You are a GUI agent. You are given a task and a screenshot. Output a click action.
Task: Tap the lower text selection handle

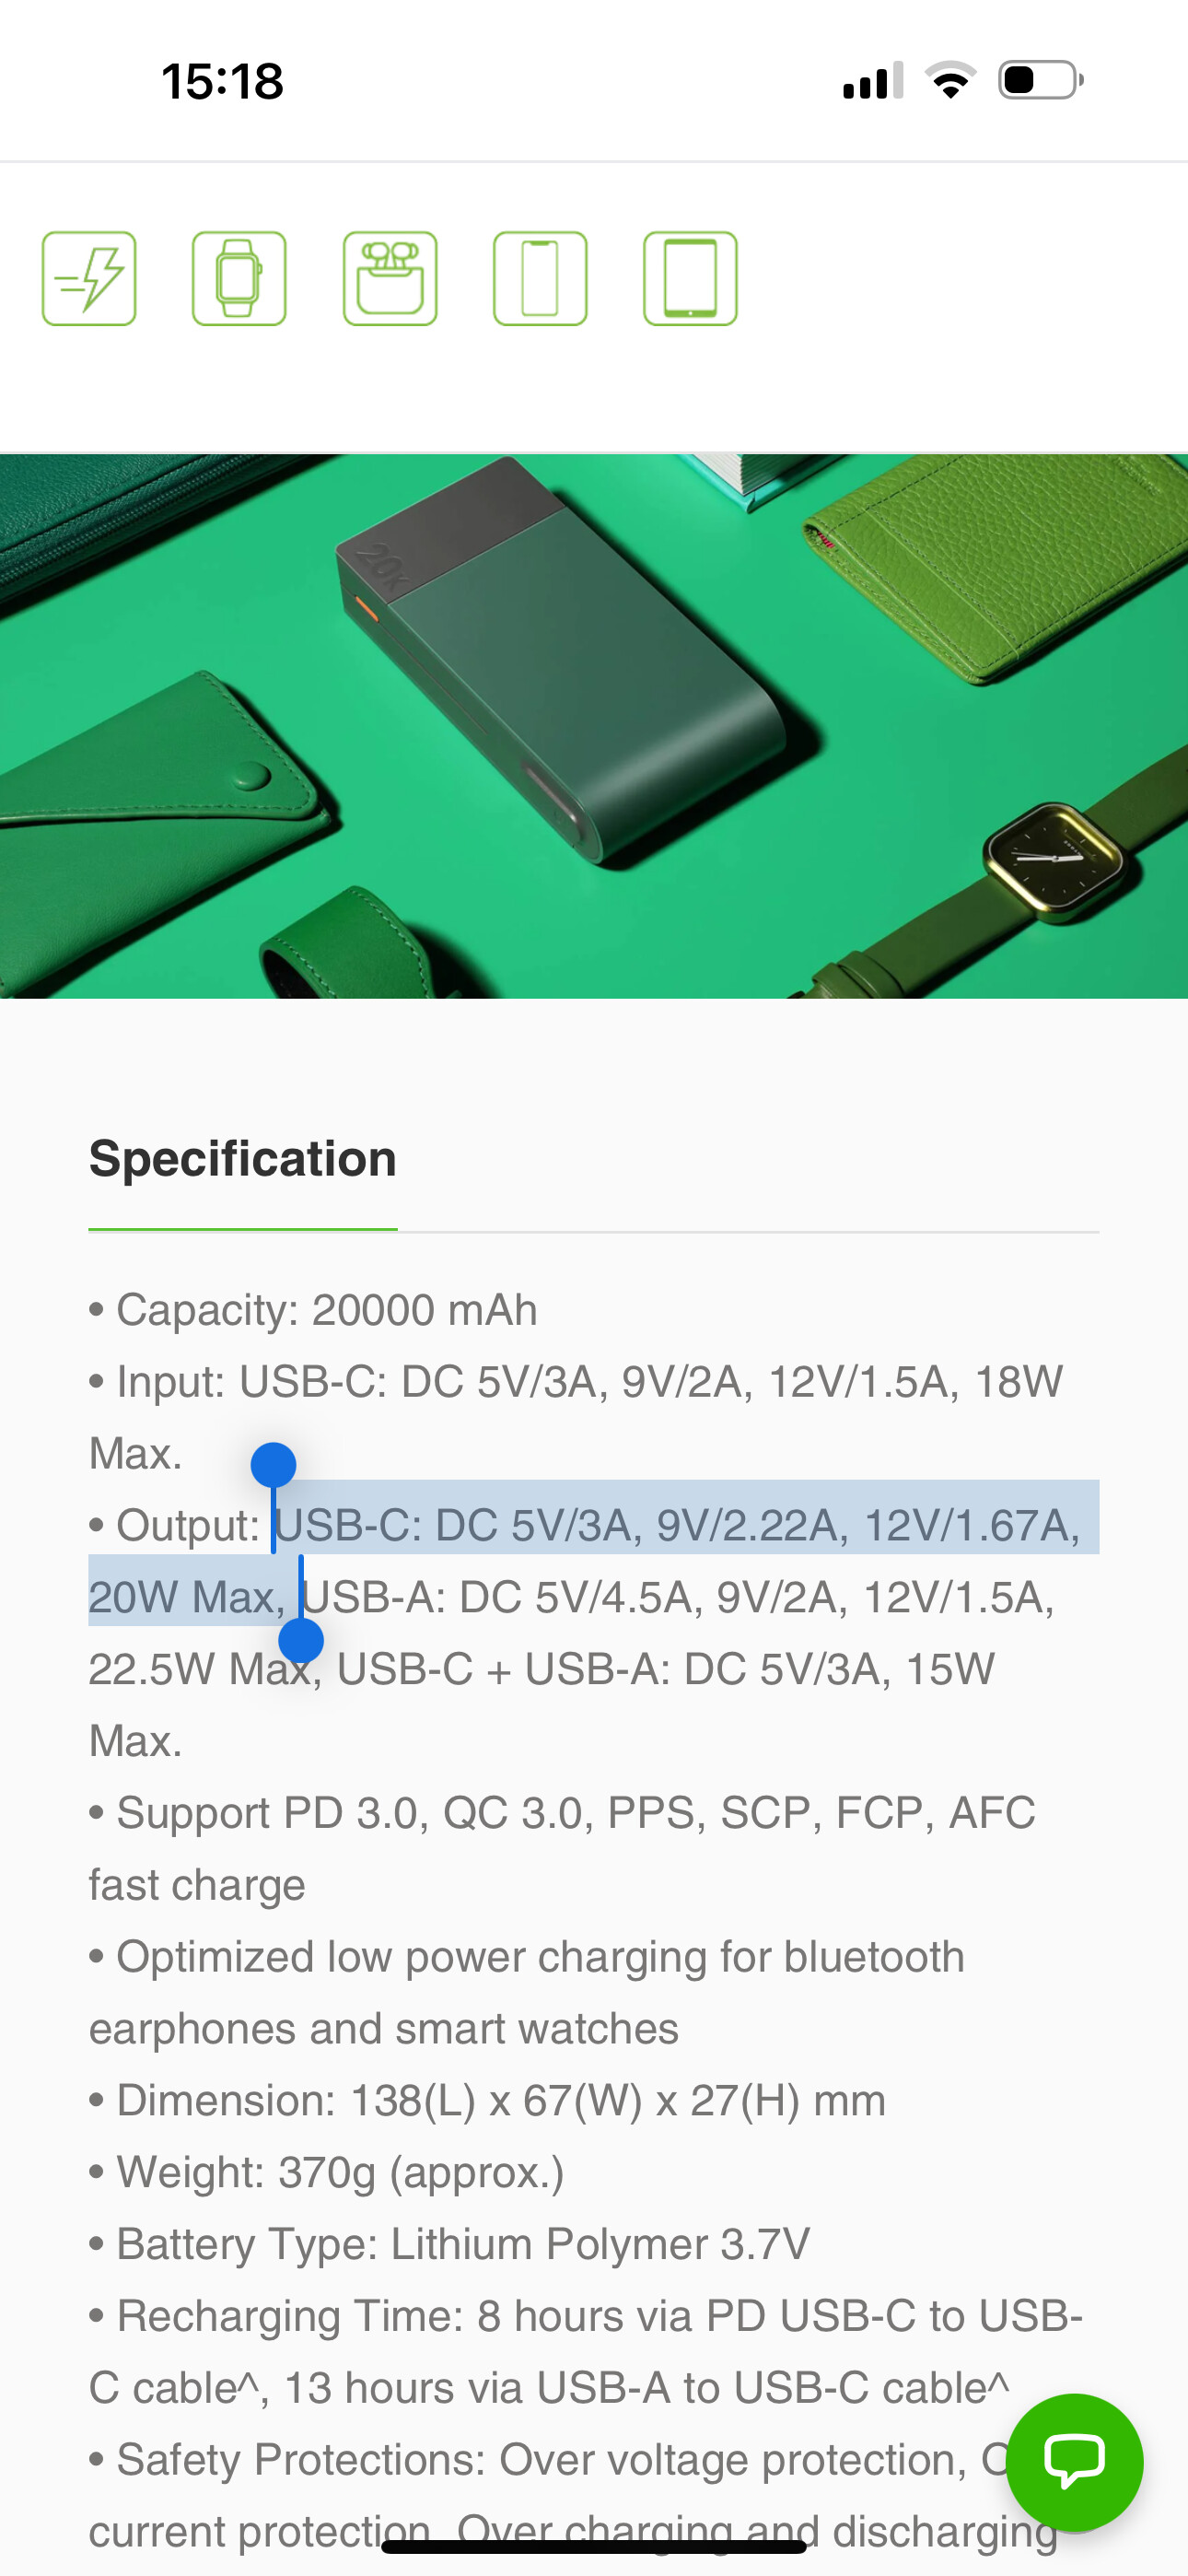(301, 1640)
